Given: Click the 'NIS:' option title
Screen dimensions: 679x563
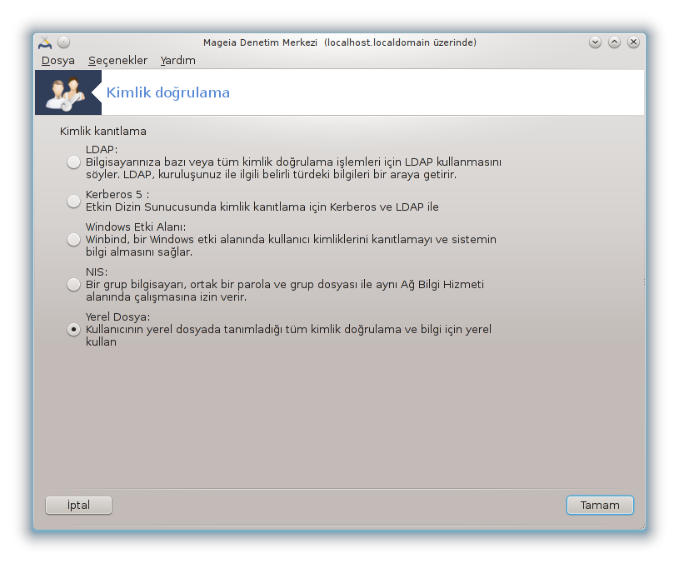Looking at the screenshot, I should (97, 272).
